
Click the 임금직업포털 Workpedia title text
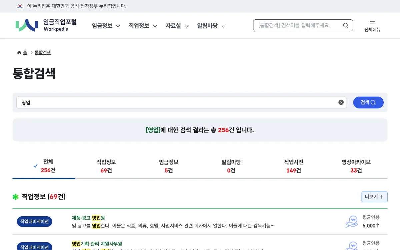point(60,25)
